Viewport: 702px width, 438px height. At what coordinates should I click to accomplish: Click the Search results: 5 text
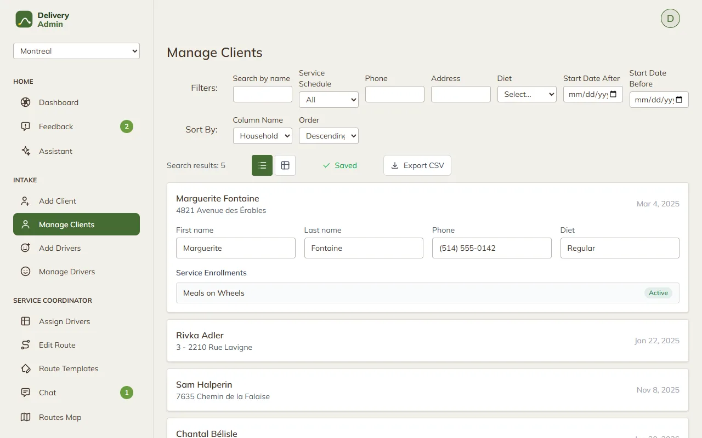pos(196,165)
